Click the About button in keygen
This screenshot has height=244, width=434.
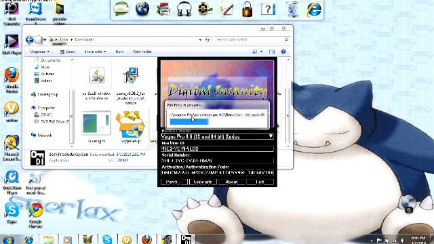pyautogui.click(x=231, y=182)
